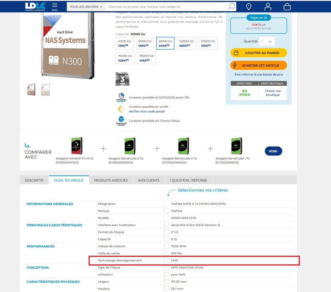Click Être informé d'une baisse de prix
This screenshot has width=331, height=292.
[259, 74]
